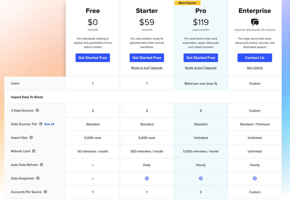Viewport: 290px width, 199px height.
Task: Click Pro plan Data Snapshots checkmark
Action: point(201,178)
